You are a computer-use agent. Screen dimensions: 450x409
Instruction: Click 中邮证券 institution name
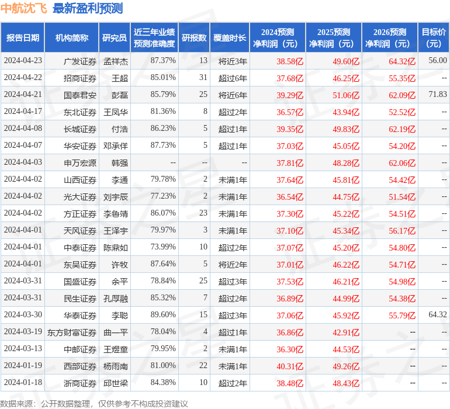[x=80, y=349]
